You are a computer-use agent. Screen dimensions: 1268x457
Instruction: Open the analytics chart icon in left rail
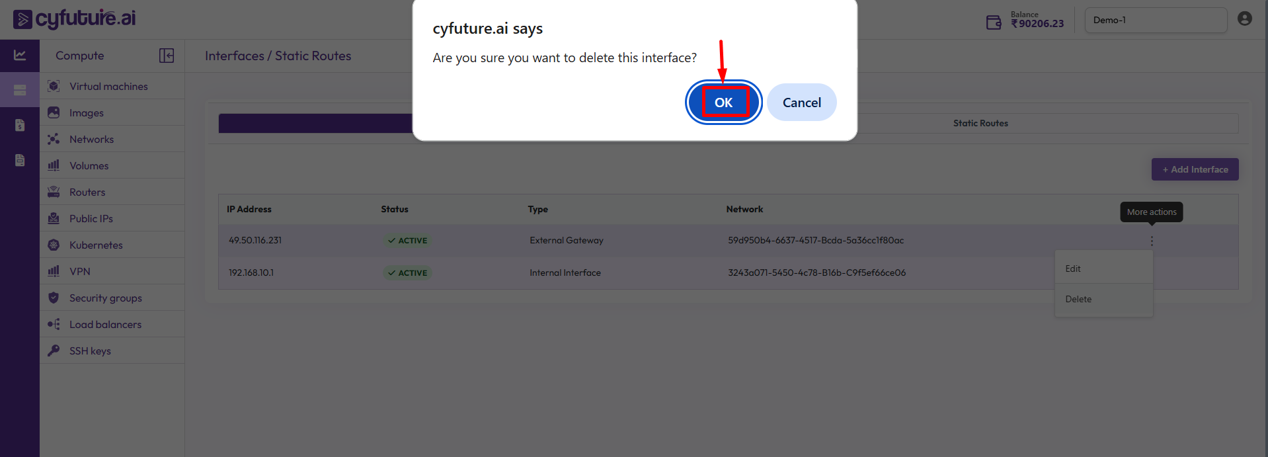click(x=20, y=56)
